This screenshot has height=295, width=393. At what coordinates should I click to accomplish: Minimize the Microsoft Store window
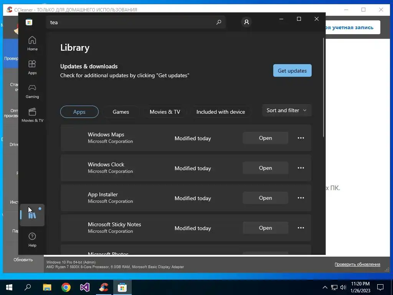tap(281, 19)
